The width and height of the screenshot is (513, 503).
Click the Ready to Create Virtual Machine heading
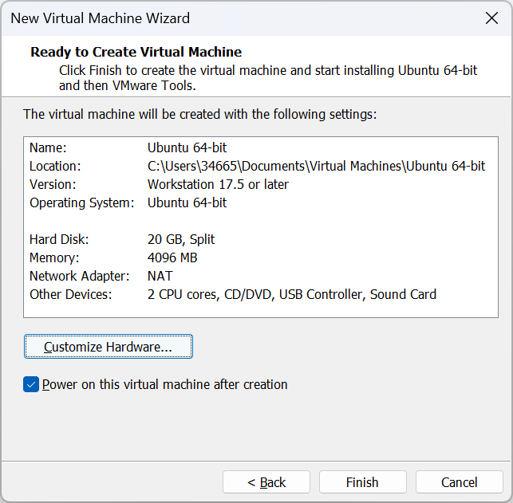click(x=136, y=52)
